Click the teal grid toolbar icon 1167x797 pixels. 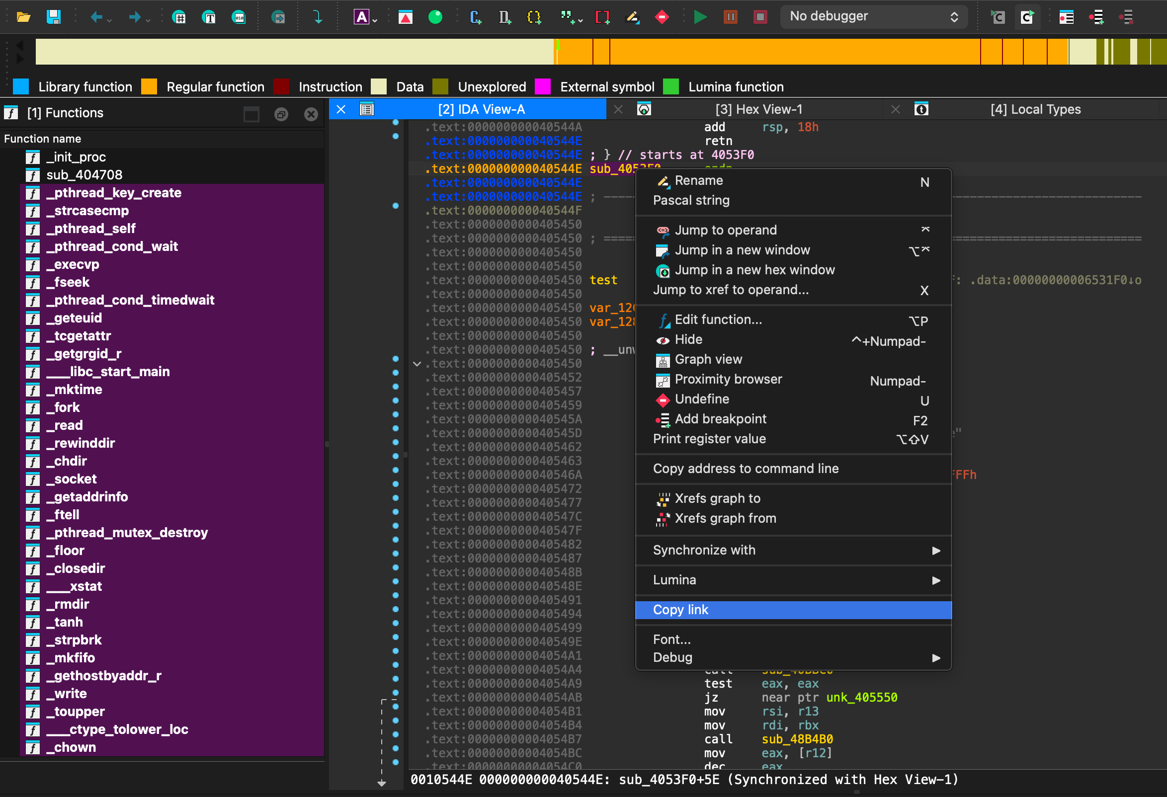click(x=179, y=17)
